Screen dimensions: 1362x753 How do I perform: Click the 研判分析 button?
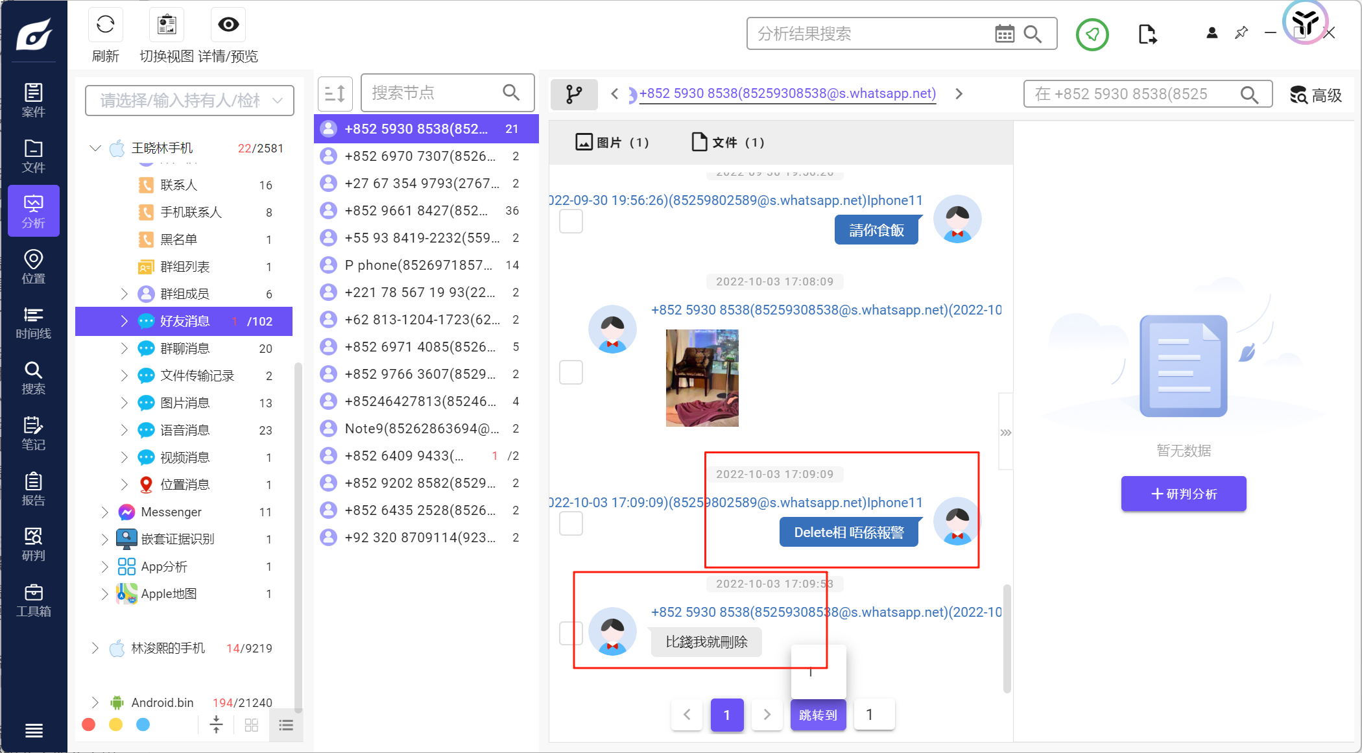pos(1183,494)
